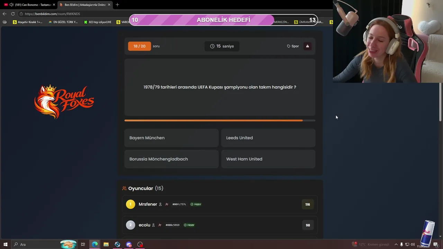
Task: Close the Can Bonomo YouTube tab
Action: pos(54,4)
